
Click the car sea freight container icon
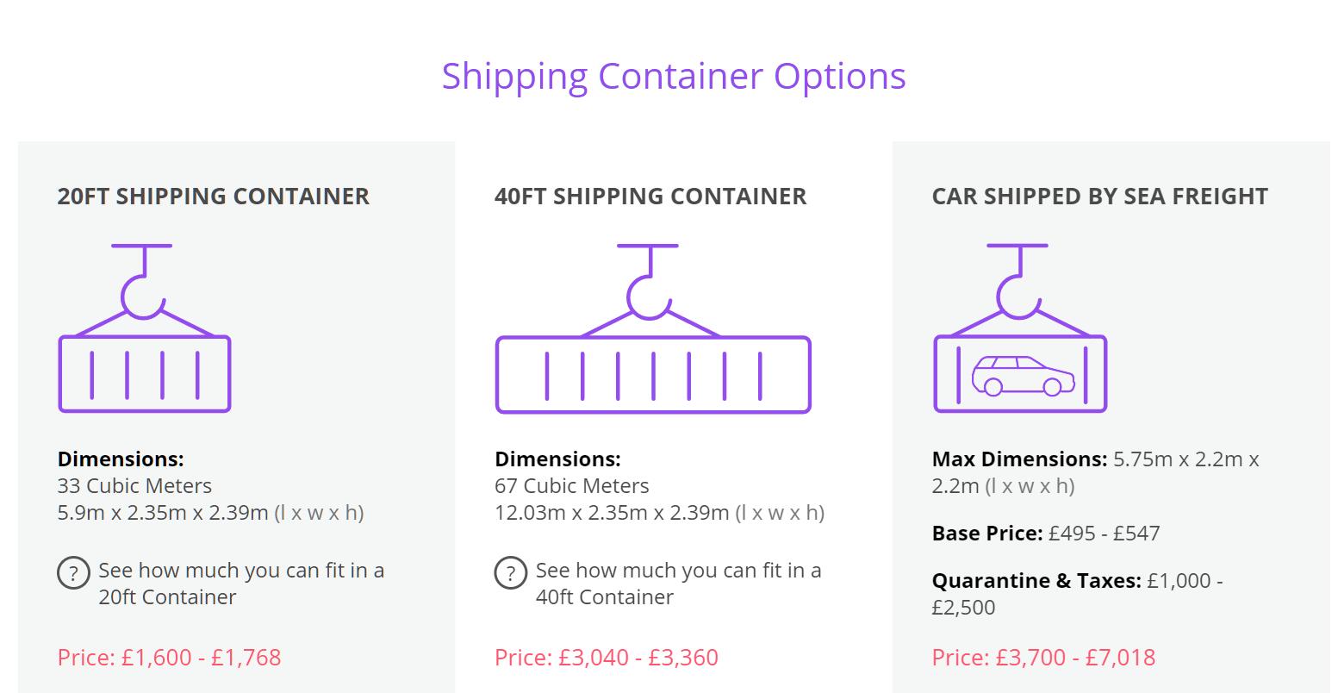pyautogui.click(x=1020, y=328)
